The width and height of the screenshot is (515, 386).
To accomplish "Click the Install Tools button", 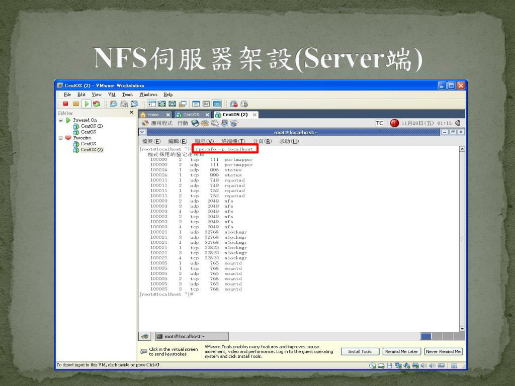I will click(x=360, y=351).
